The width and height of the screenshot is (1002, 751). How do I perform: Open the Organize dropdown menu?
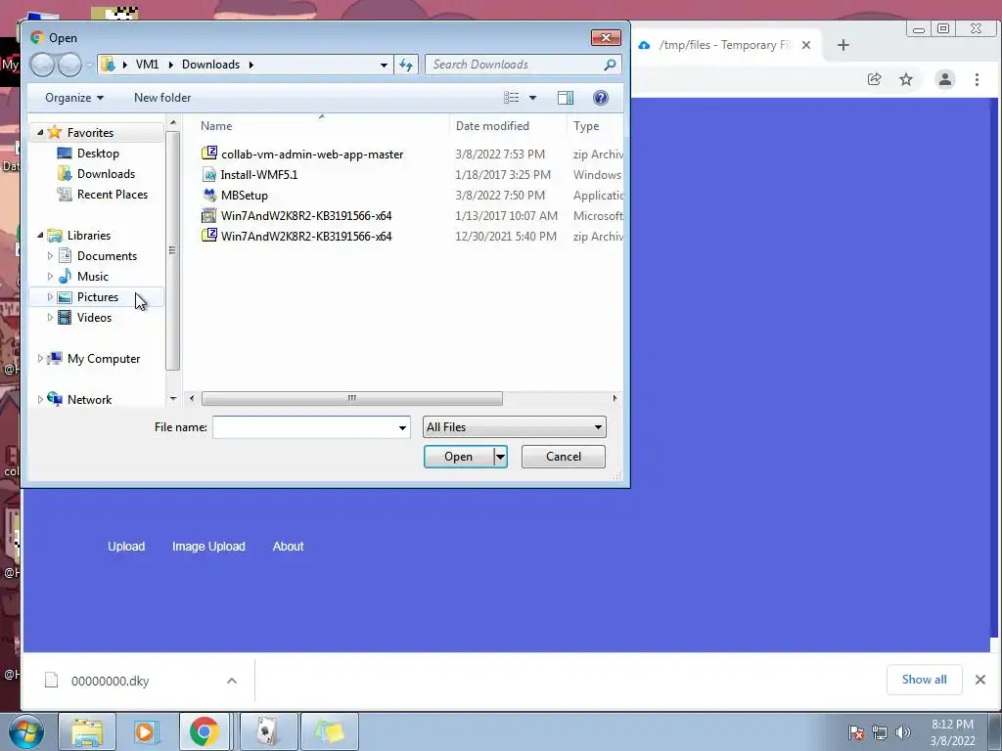[74, 98]
